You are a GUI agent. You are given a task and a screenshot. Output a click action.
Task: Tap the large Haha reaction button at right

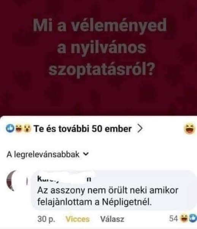point(189,129)
